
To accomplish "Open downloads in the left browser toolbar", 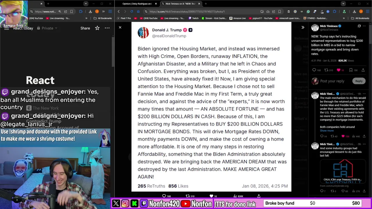I will point(90,12).
